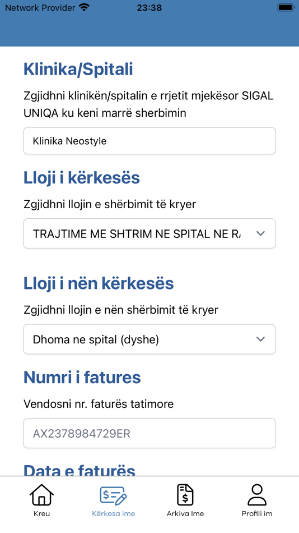Viewport: 299px width, 533px height.
Task: Tap the 23:38 clock in status bar
Action: pyautogui.click(x=149, y=7)
